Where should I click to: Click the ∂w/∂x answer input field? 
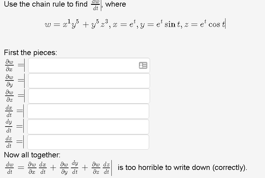click(x=87, y=65)
